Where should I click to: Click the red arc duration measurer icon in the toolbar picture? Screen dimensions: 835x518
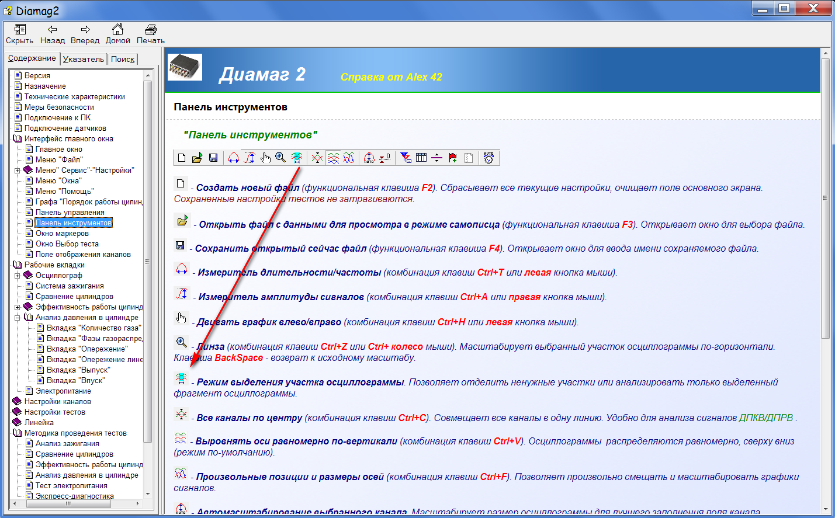point(234,158)
